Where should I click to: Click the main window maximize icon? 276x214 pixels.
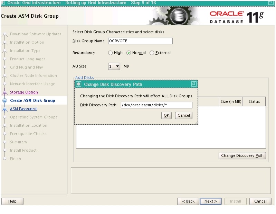click(271, 2)
